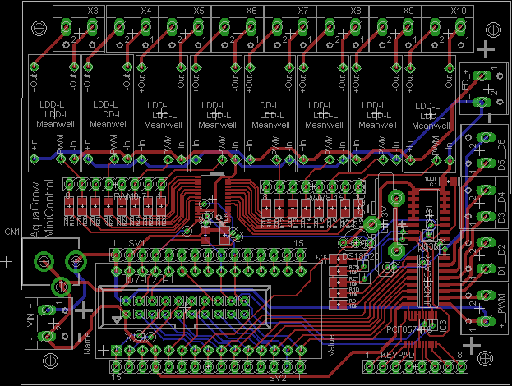Click the C1 10uF capacitor pad
This screenshot has width=512, height=386.
449,181
